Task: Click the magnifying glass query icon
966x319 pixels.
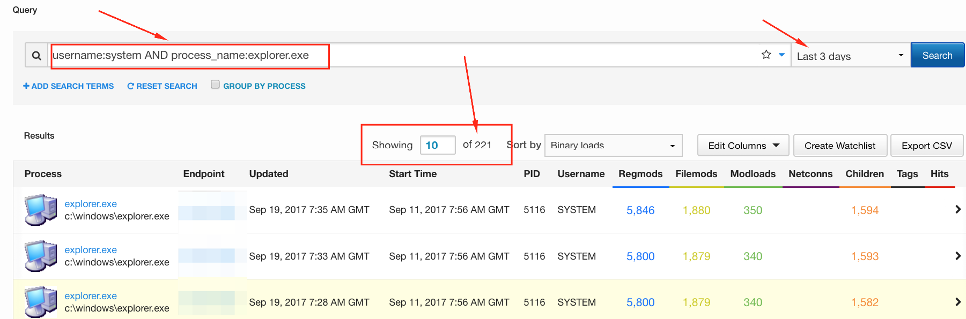Action: click(36, 56)
